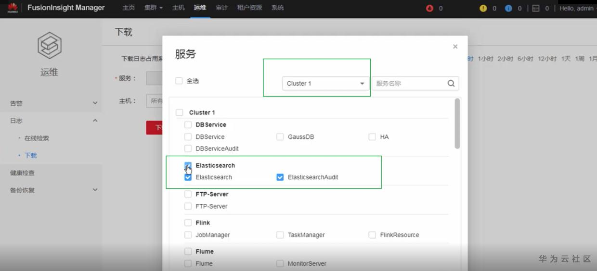Select the 1天 time range

[566, 59]
